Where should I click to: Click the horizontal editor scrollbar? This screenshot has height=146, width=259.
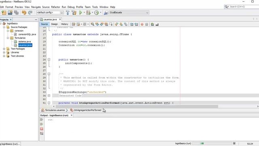tap(137, 106)
